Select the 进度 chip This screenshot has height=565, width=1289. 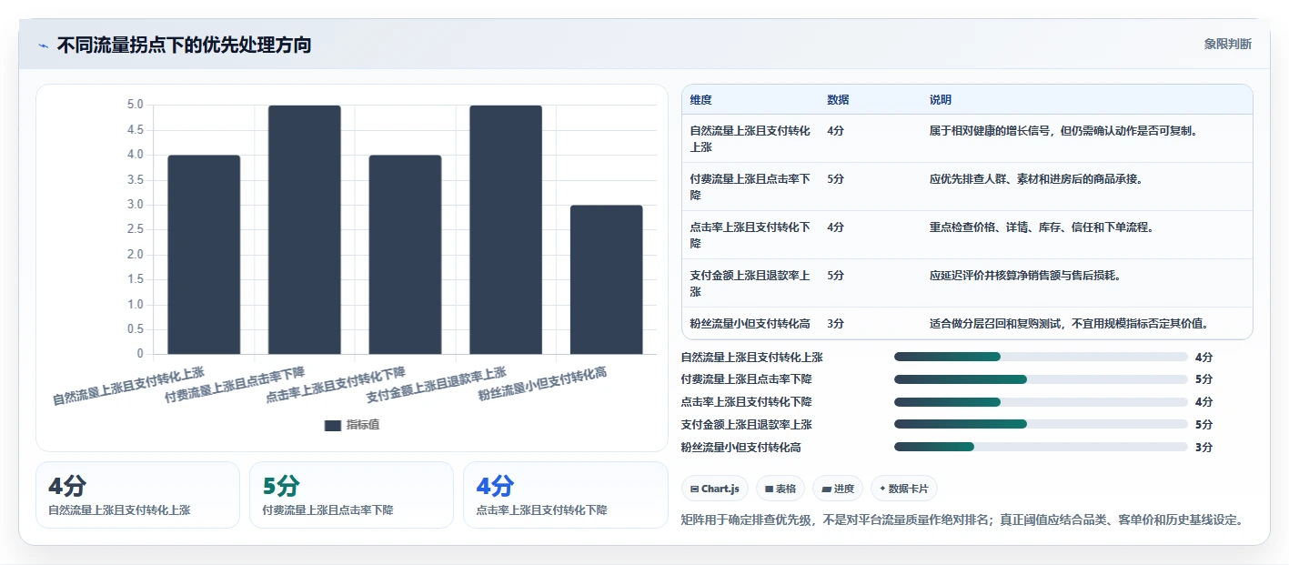coord(838,489)
